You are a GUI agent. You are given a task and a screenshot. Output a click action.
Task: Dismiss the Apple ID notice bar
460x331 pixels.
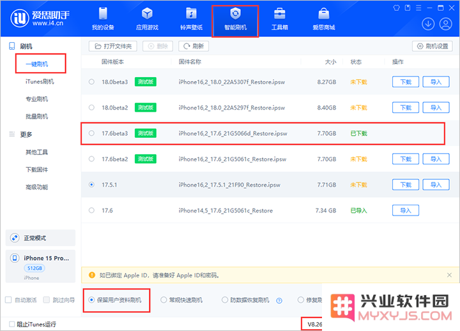click(449, 275)
